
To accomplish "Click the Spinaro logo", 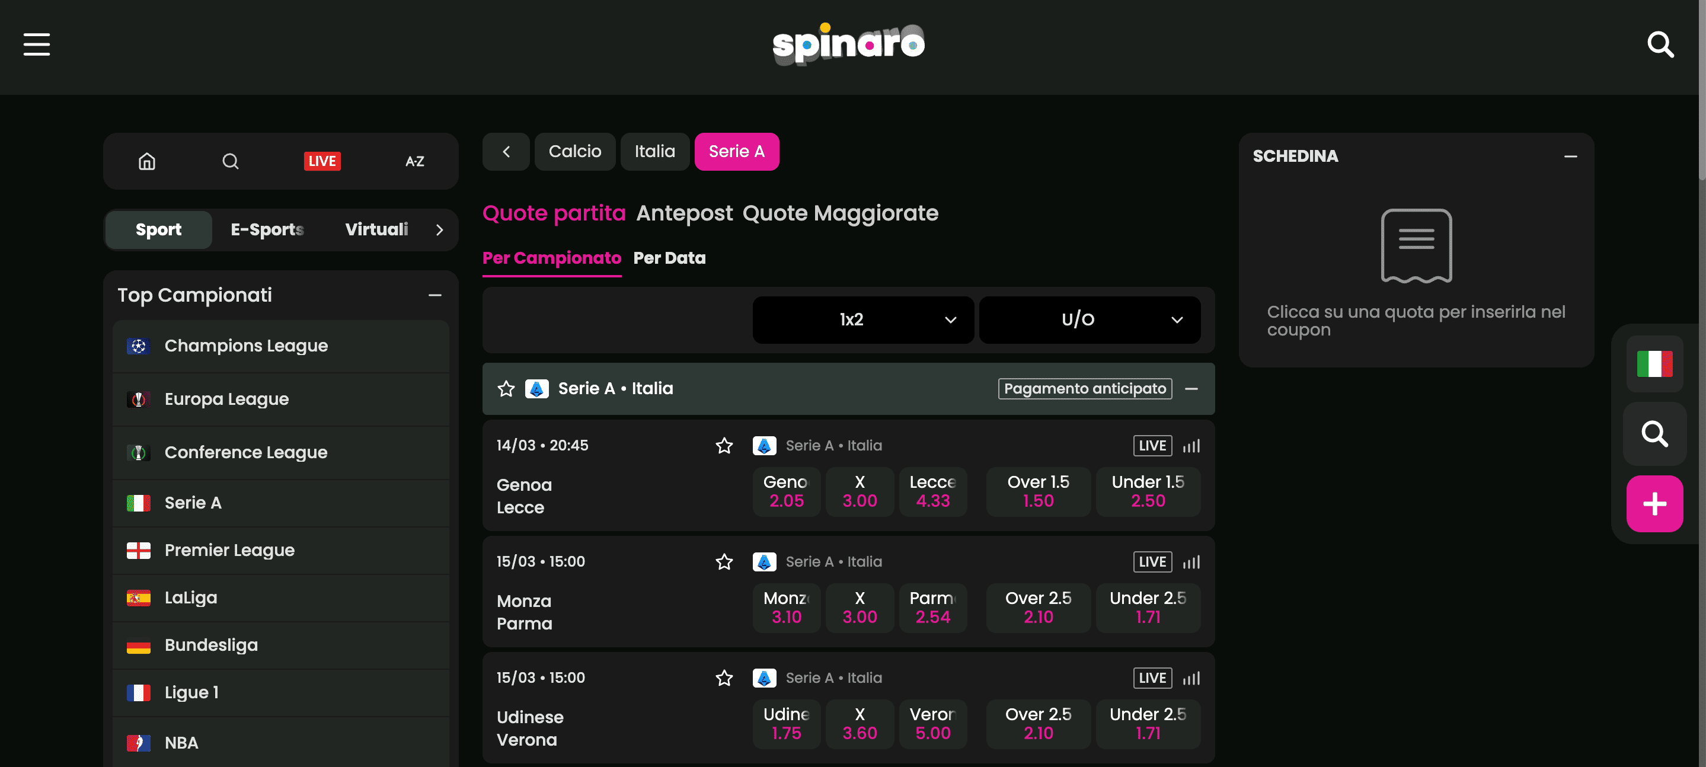I will (848, 44).
